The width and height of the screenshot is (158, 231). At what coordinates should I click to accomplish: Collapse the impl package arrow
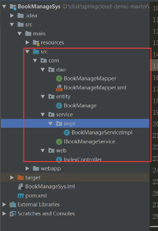tap(51, 123)
